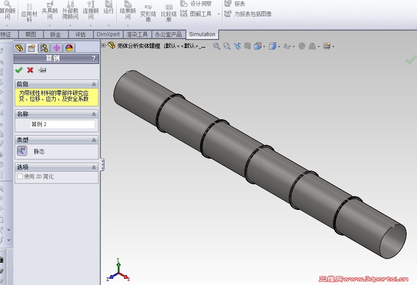Collapse the 信息 section
417x285 pixels.
[94, 84]
